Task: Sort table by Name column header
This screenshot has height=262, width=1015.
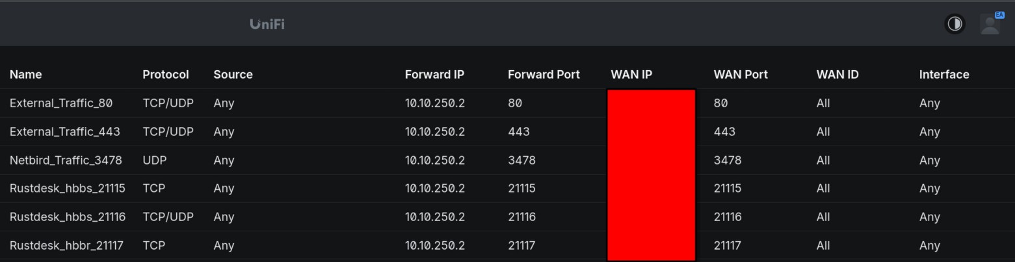Action: click(x=26, y=75)
